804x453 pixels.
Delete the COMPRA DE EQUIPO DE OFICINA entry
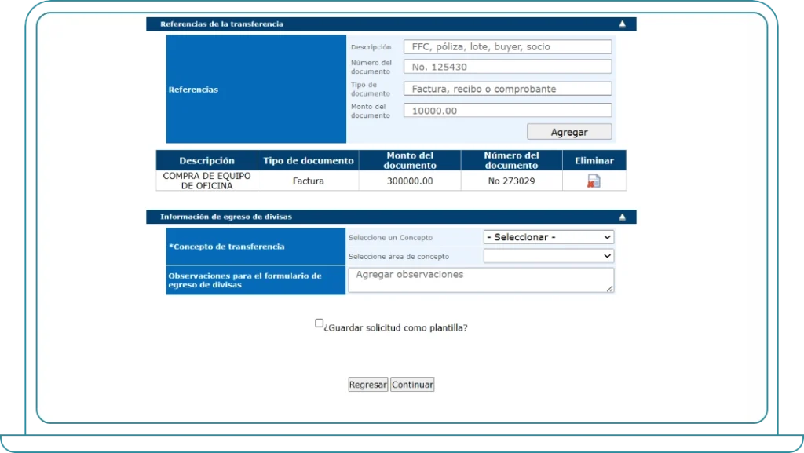tap(594, 180)
